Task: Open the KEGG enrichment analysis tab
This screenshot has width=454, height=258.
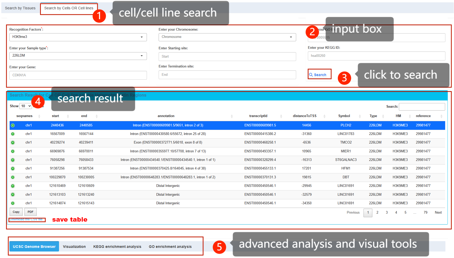Action: click(x=117, y=247)
